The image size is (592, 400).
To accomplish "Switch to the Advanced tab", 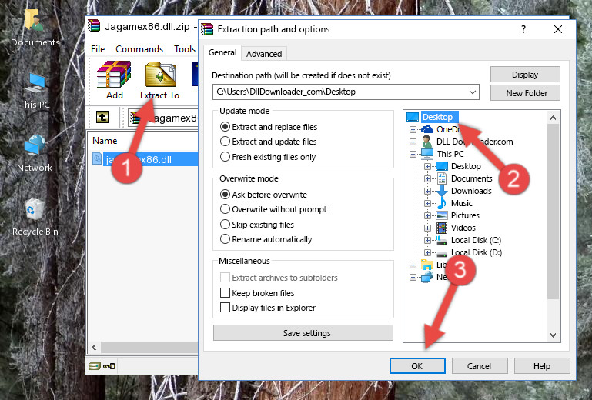I will click(264, 54).
